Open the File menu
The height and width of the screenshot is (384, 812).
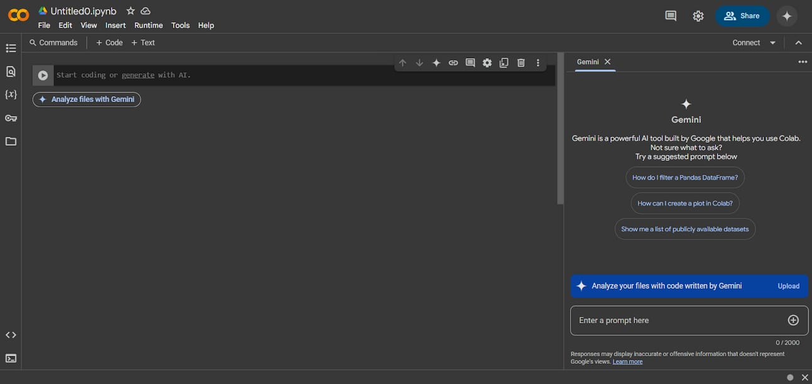(44, 25)
